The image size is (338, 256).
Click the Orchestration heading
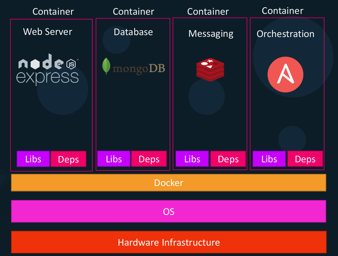coord(285,34)
